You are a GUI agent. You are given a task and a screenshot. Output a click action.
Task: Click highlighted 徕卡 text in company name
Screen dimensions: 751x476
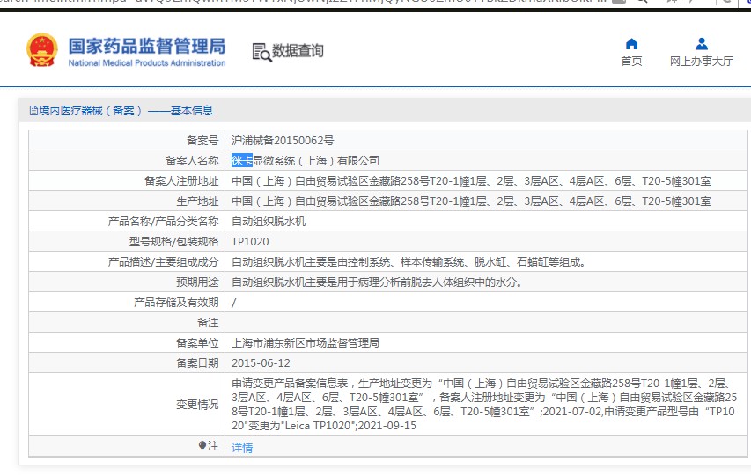(x=242, y=160)
